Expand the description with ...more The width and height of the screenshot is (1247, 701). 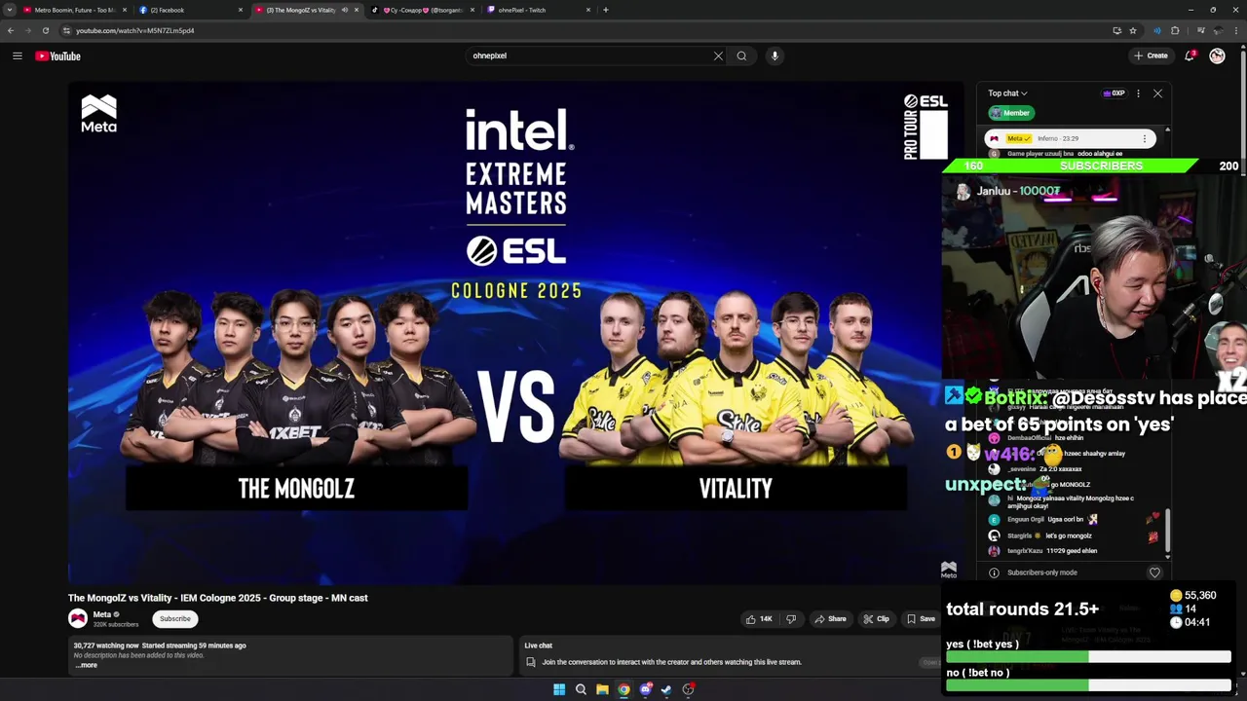tap(86, 665)
